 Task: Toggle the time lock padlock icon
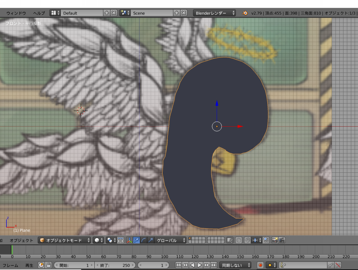coord(48,265)
